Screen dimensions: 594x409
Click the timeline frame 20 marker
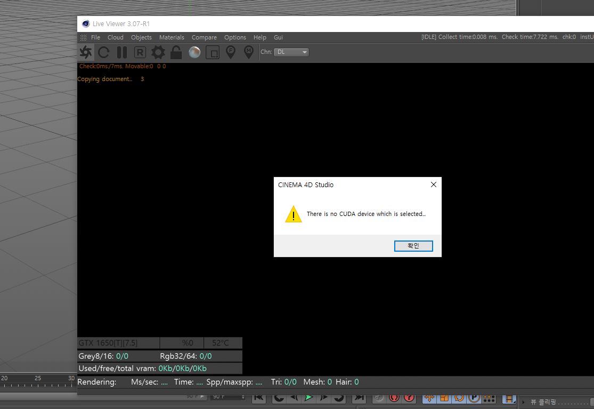coord(4,378)
